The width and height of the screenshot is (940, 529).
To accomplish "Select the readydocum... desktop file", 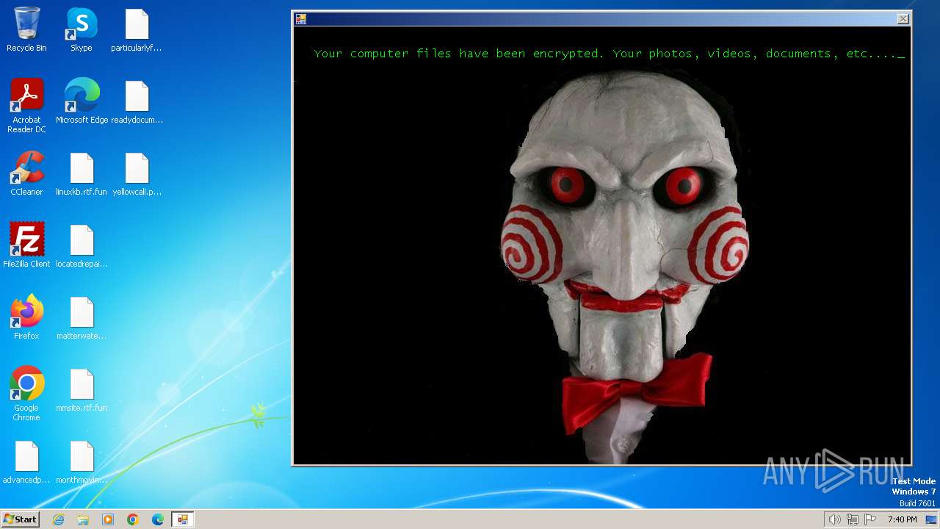I will pyautogui.click(x=137, y=102).
